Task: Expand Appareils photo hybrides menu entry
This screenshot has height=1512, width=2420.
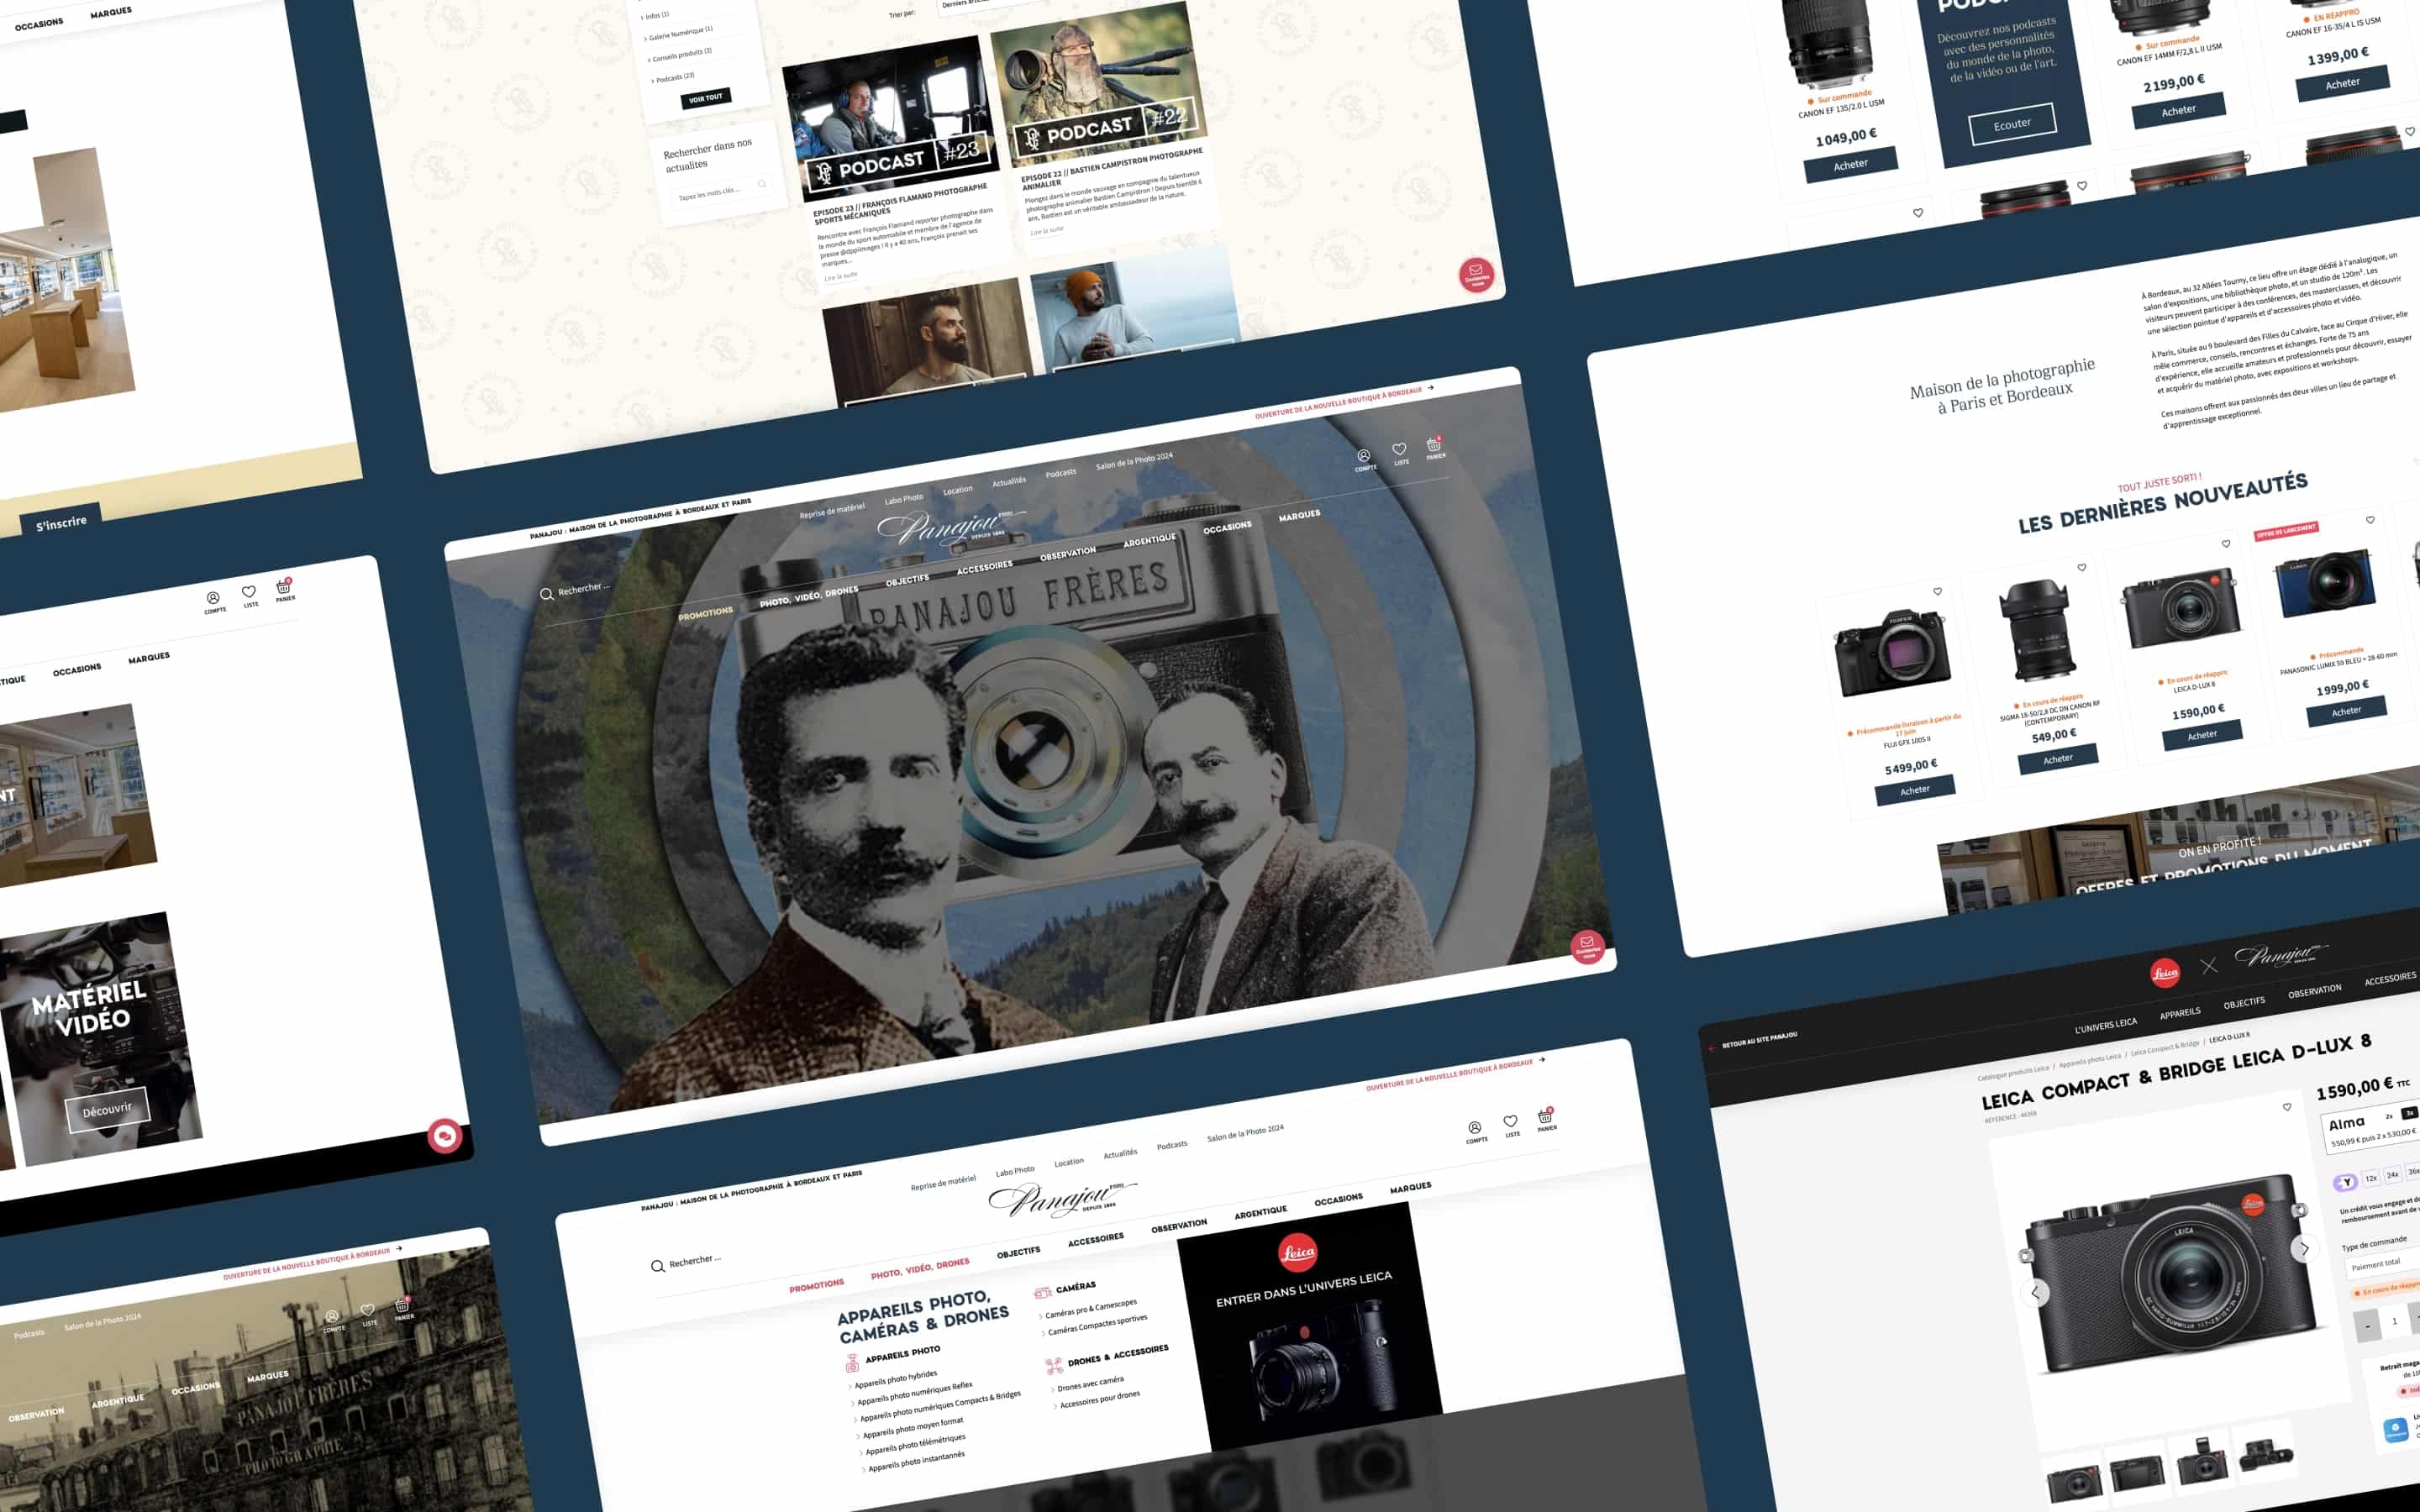Action: [x=896, y=1379]
